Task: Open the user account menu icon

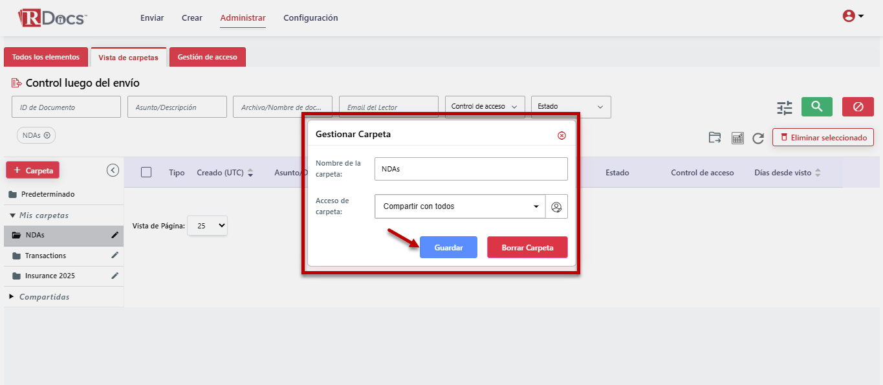Action: click(853, 16)
